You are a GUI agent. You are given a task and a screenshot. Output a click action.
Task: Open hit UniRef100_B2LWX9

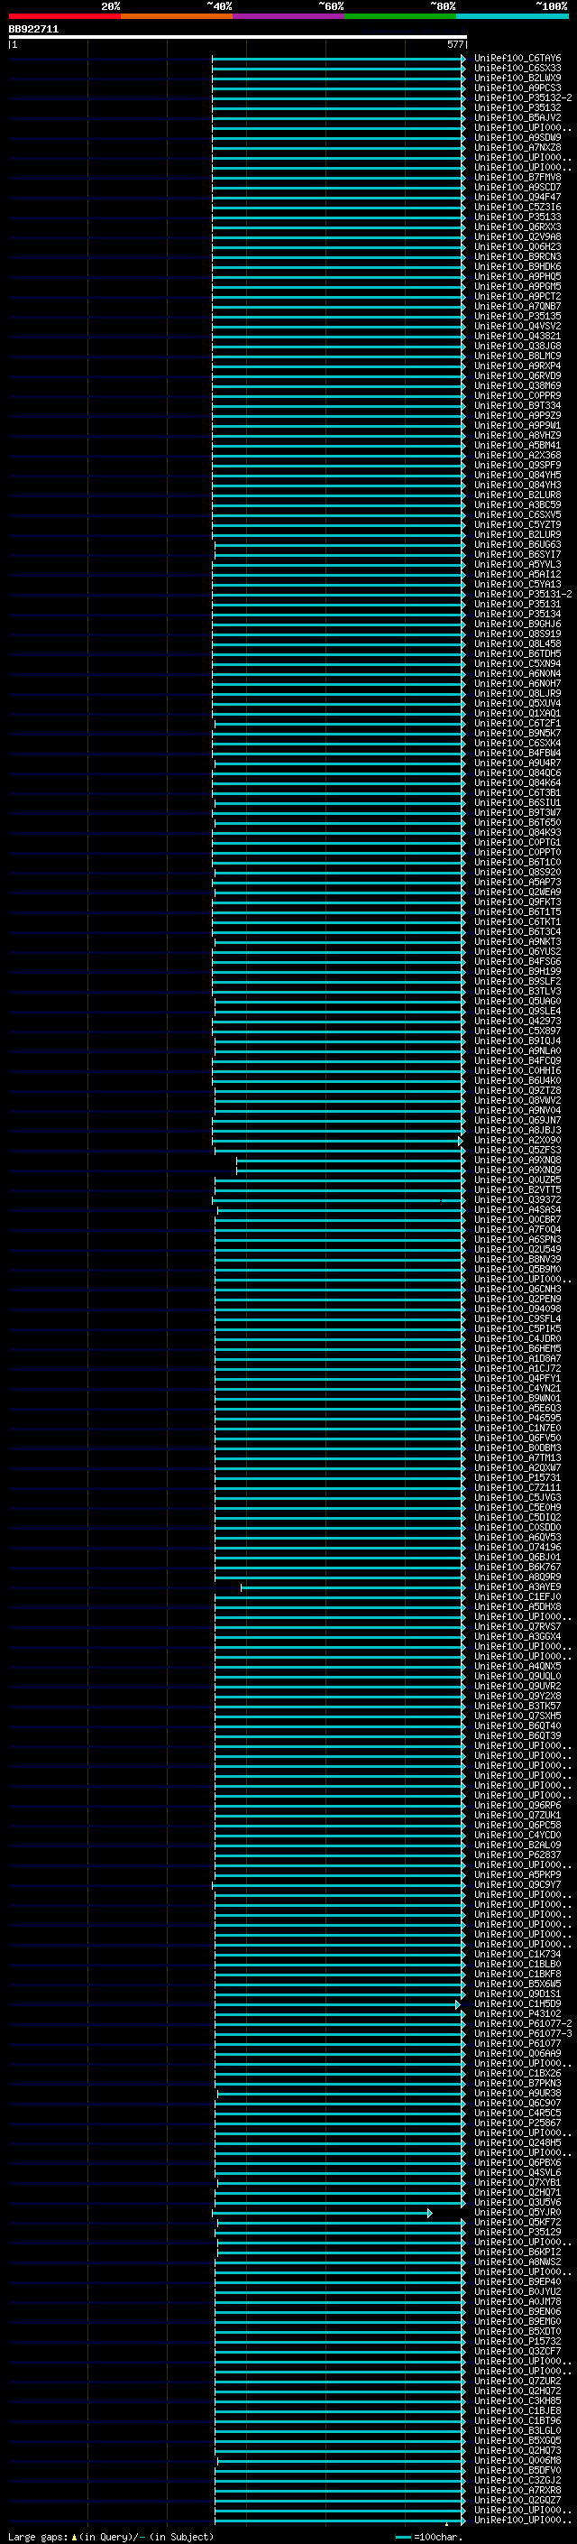[517, 78]
